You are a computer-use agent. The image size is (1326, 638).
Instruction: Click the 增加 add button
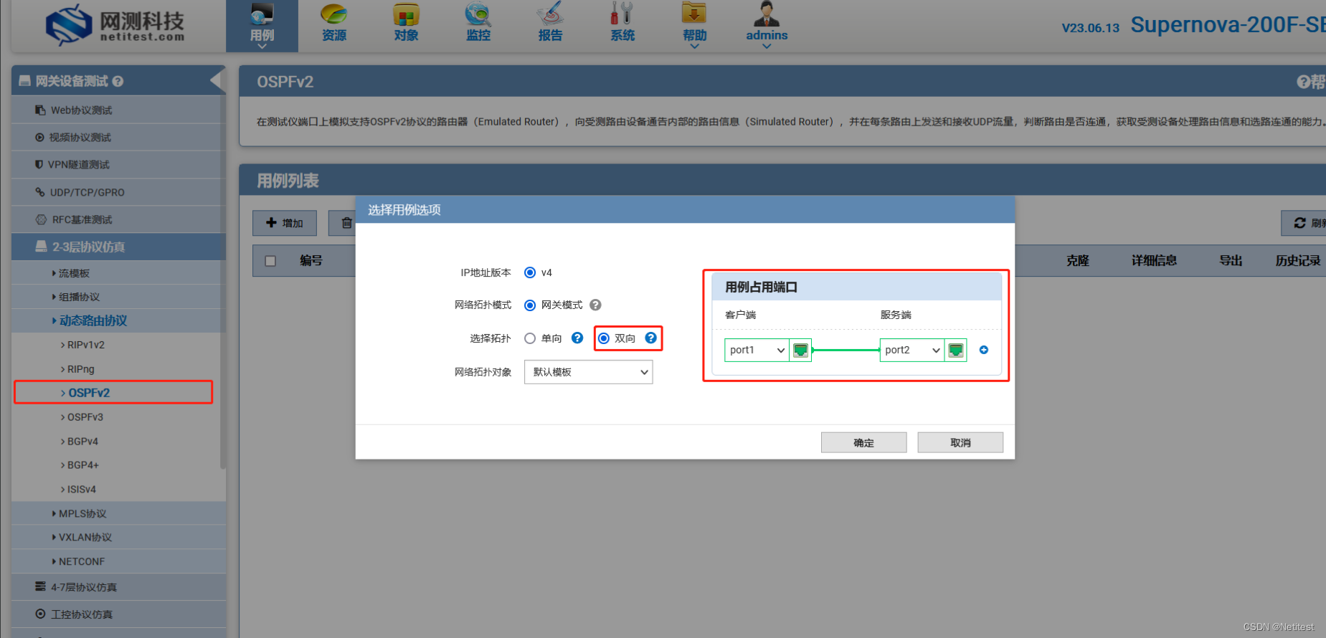(285, 223)
